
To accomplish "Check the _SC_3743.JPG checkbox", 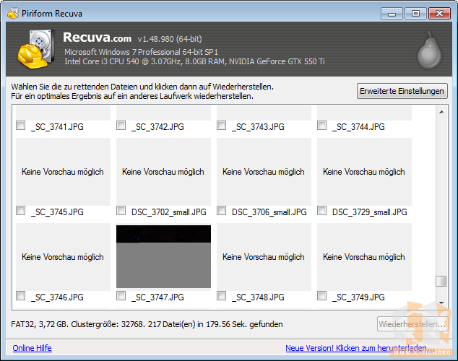I will pos(221,126).
